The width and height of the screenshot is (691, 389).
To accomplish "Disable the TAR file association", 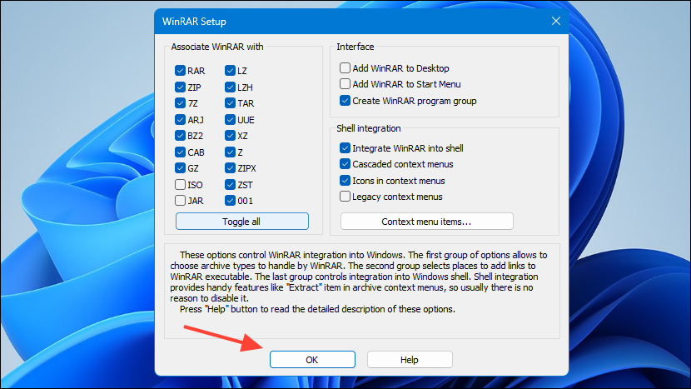I will pyautogui.click(x=230, y=103).
